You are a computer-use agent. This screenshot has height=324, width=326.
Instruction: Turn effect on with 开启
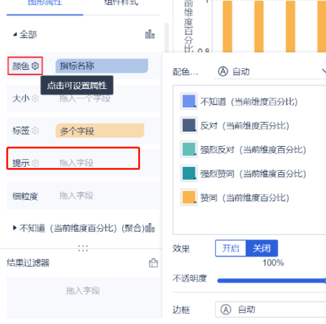point(231,248)
